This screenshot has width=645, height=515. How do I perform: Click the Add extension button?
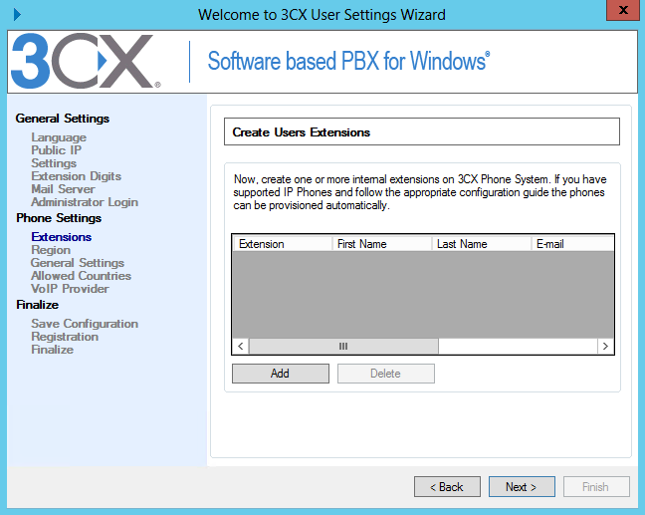point(280,374)
